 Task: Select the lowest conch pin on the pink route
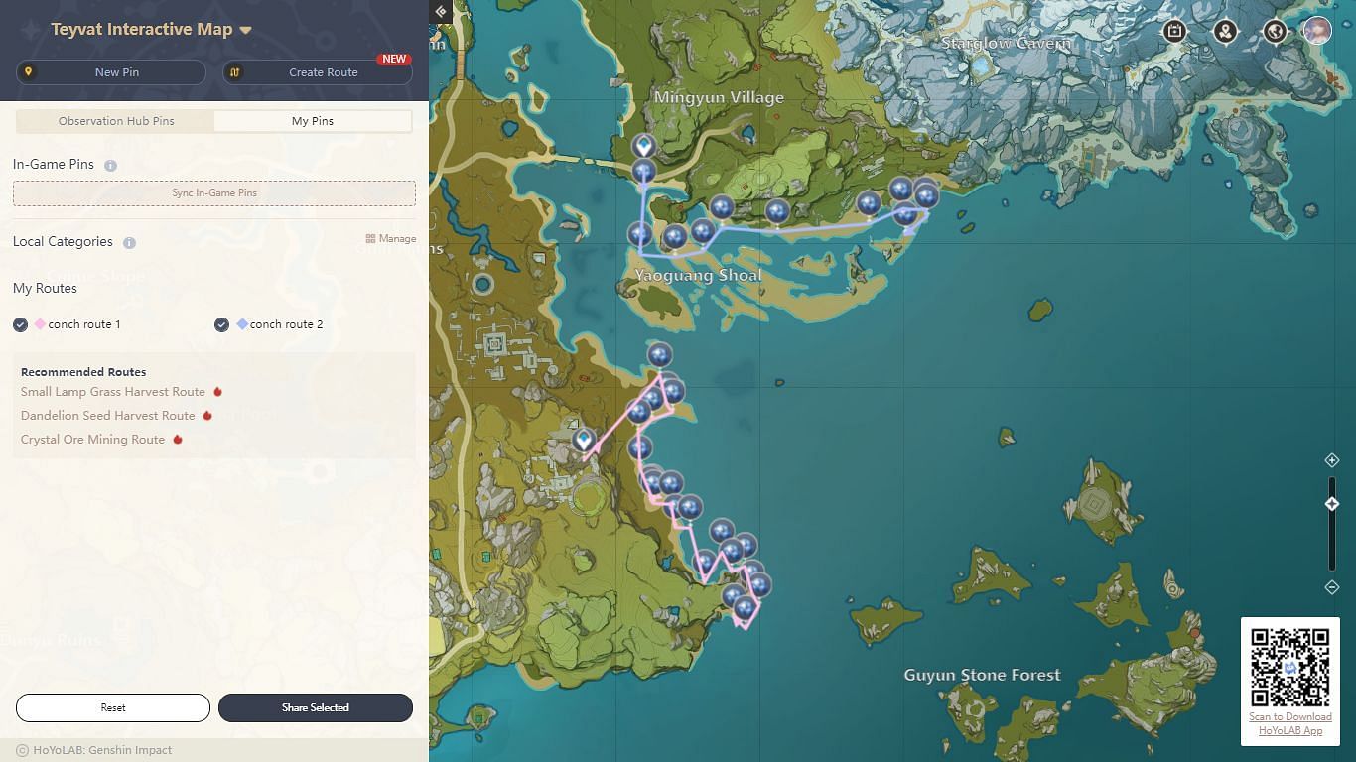coord(745,607)
